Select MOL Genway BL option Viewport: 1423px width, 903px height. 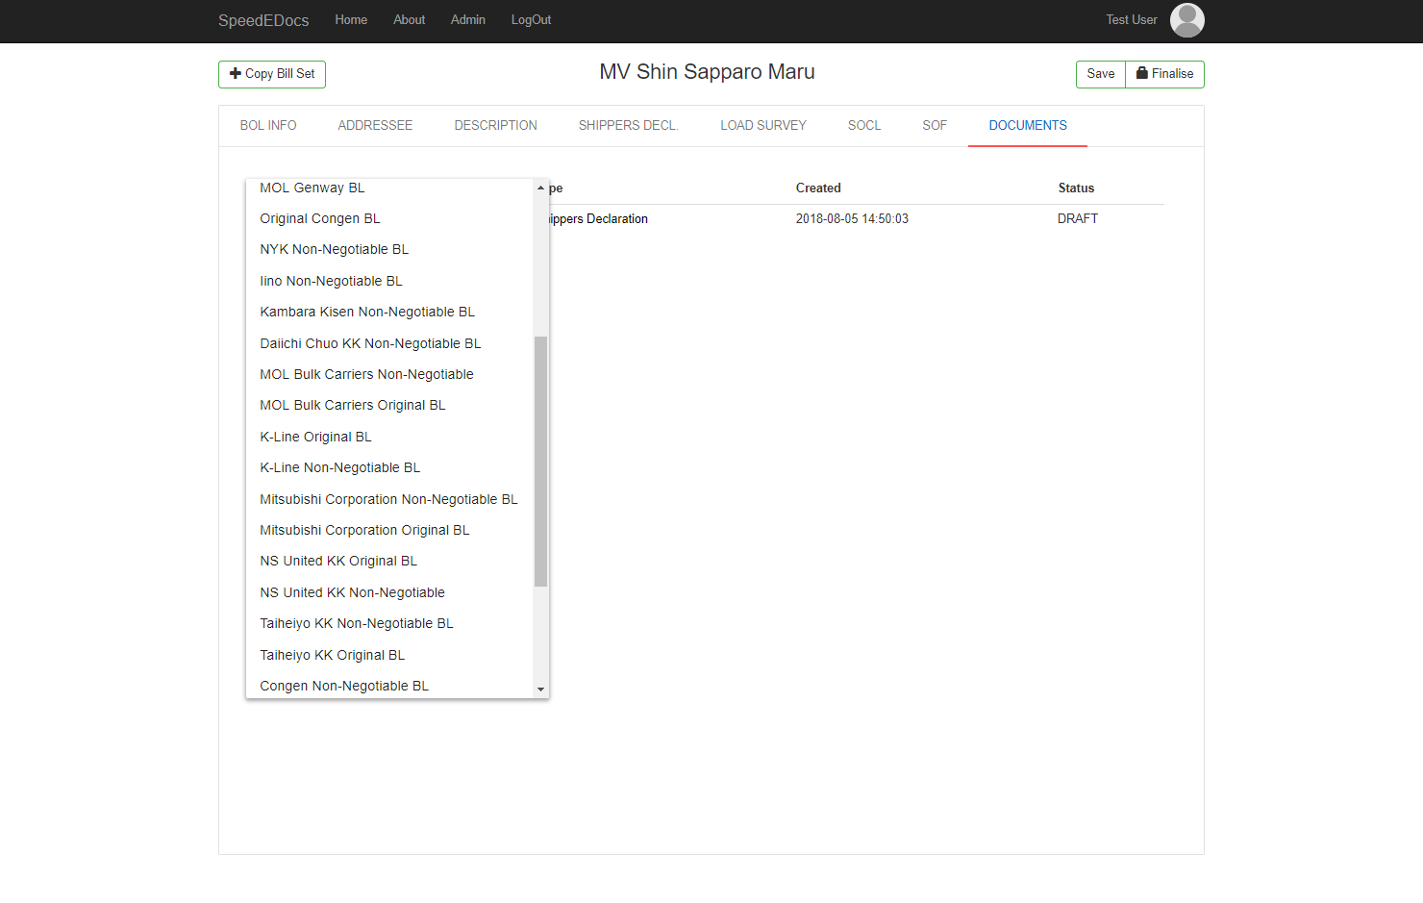[389, 188]
